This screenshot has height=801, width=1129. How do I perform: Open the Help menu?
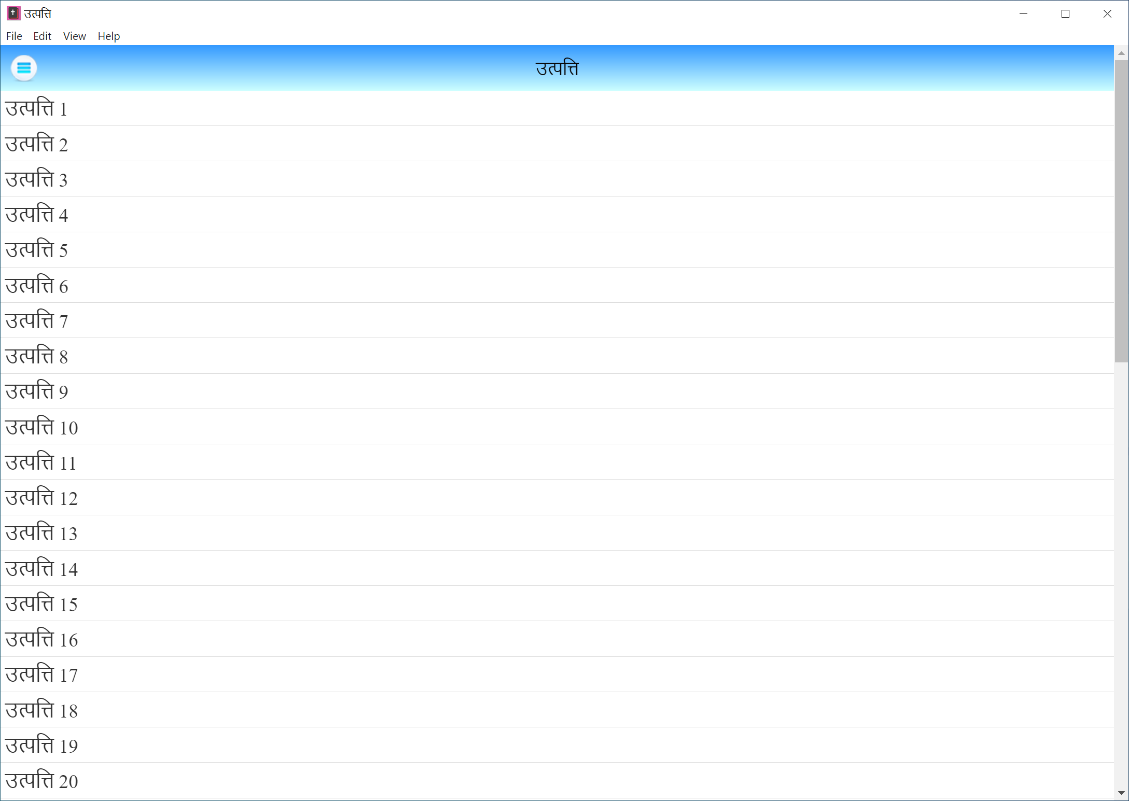tap(109, 36)
